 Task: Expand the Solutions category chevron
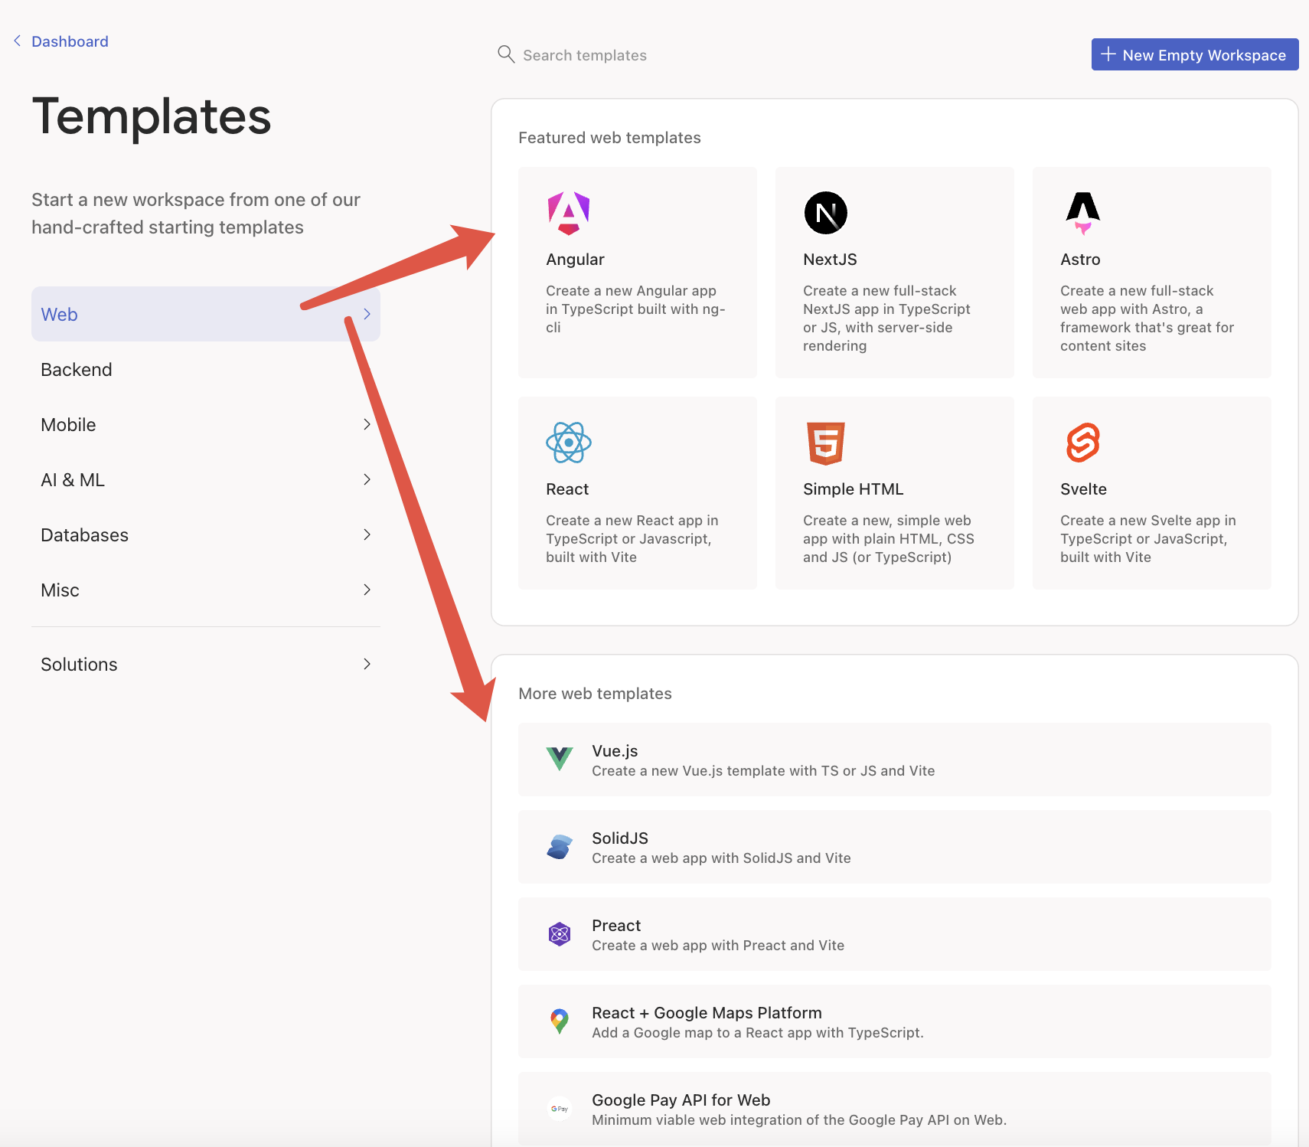pyautogui.click(x=367, y=664)
